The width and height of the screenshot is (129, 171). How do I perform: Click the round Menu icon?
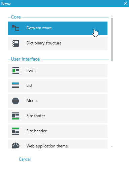(x=15, y=101)
